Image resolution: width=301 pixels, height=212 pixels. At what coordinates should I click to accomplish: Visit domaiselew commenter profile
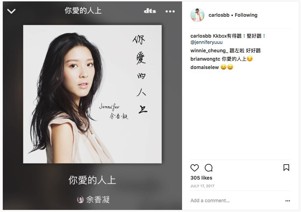[x=204, y=67]
